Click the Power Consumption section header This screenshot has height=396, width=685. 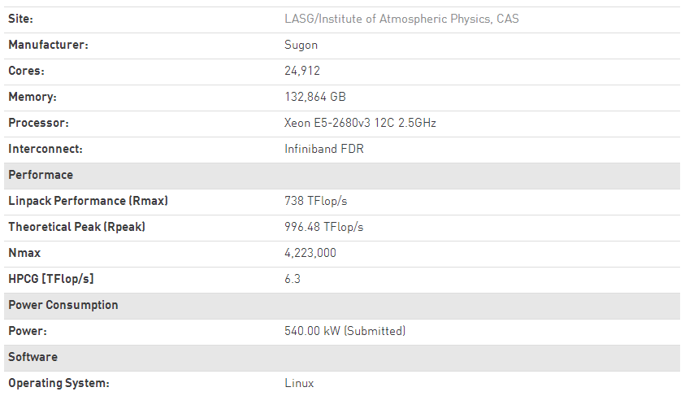click(x=63, y=305)
